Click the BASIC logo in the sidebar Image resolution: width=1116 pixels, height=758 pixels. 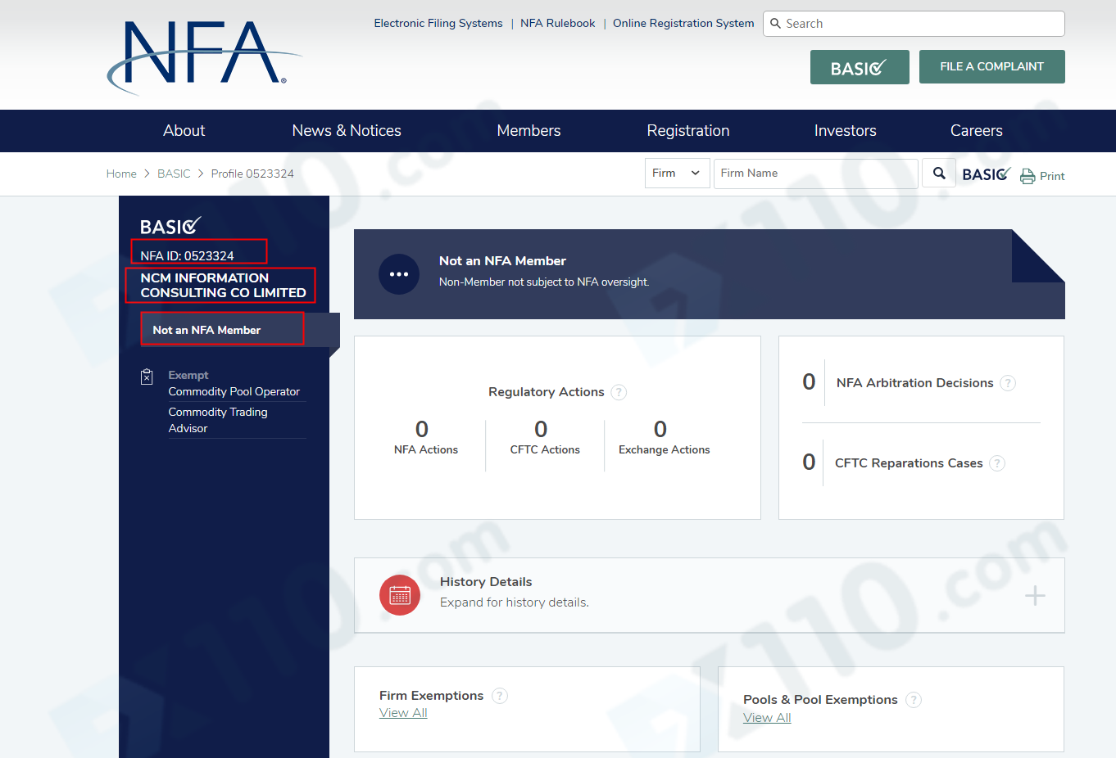pos(170,226)
